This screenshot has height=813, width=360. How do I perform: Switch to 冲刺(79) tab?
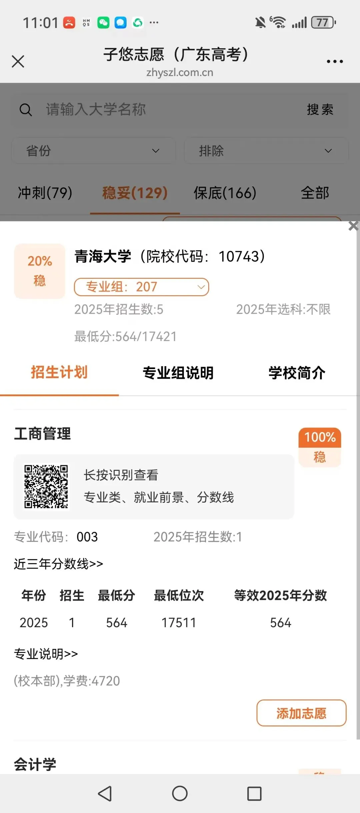click(45, 193)
